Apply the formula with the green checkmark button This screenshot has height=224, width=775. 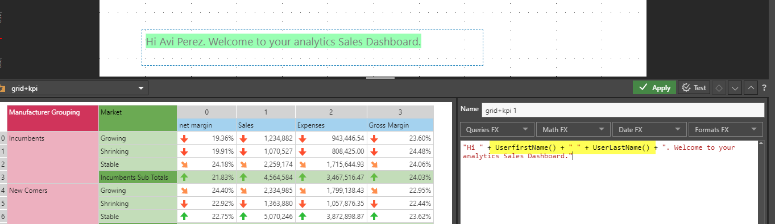click(x=654, y=88)
